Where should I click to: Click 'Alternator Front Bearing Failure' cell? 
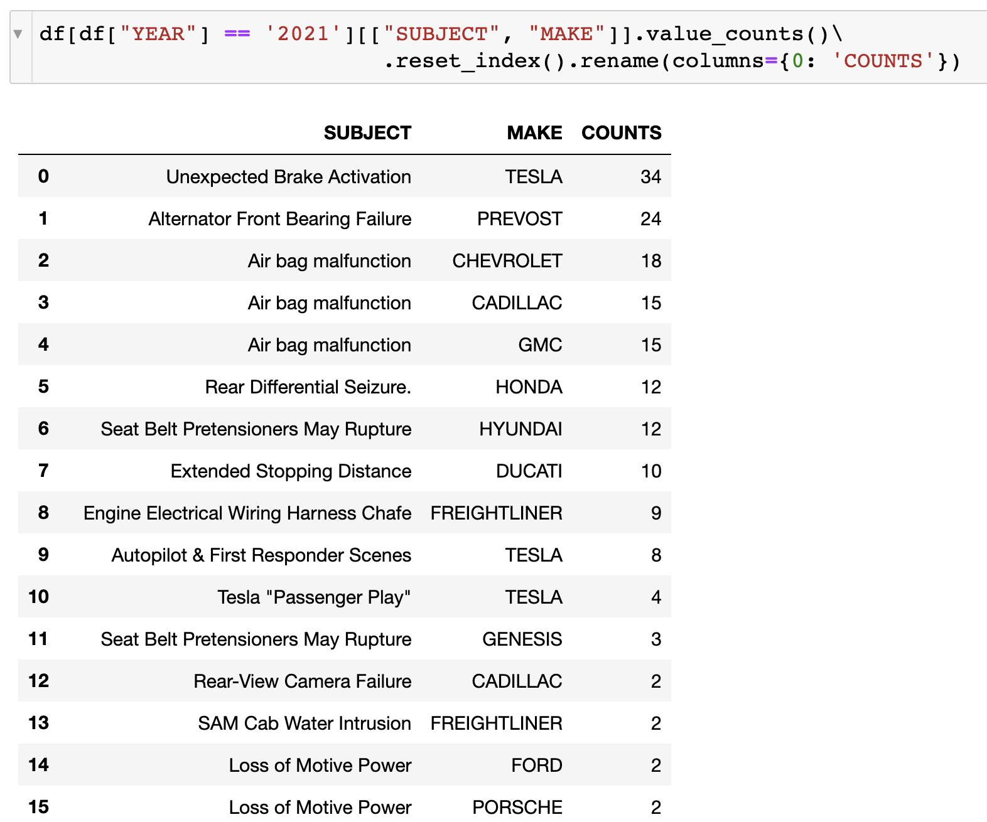tap(280, 219)
